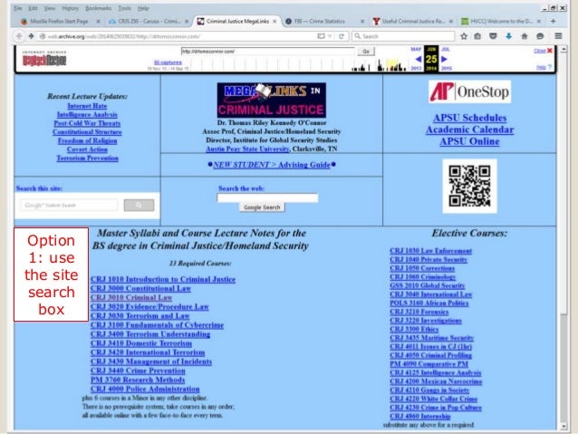Go back with the browser back arrow
The image size is (578, 434).
pyautogui.click(x=19, y=36)
